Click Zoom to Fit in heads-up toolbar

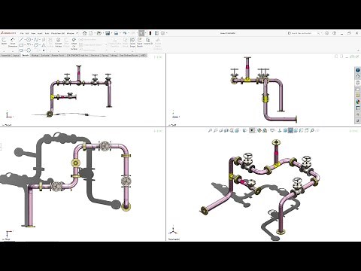coord(210,130)
